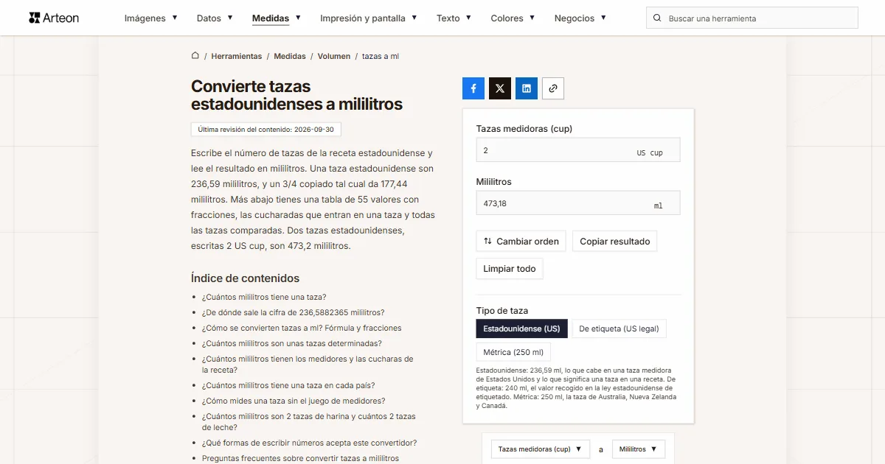Image resolution: width=885 pixels, height=464 pixels.
Task: Copy the page link with chain icon
Action: click(x=553, y=88)
